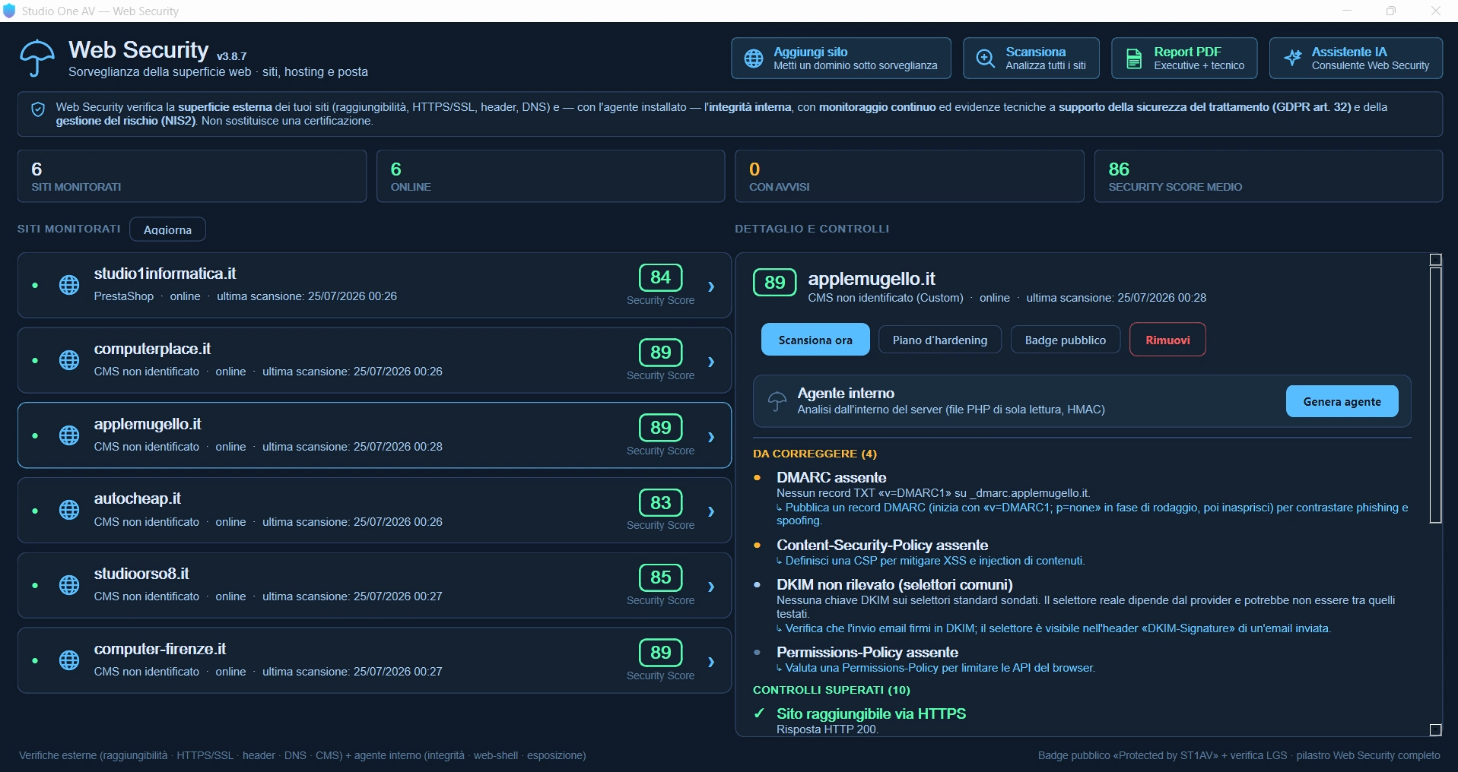Click the globe icon for computerplace.it
1458x772 pixels.
tap(69, 360)
